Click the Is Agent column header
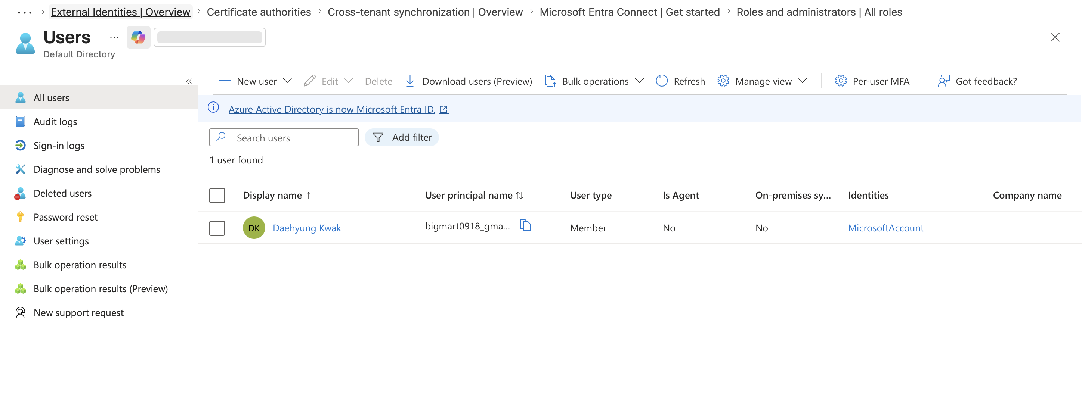Viewport: 1082px width, 406px height. (680, 196)
